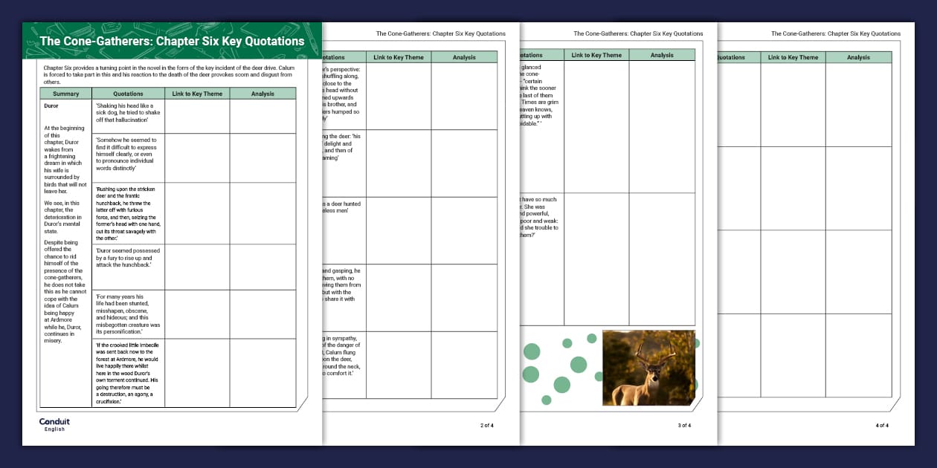937x468 pixels.
Task: Click Link to Key Theme header on page one
Action: (197, 94)
